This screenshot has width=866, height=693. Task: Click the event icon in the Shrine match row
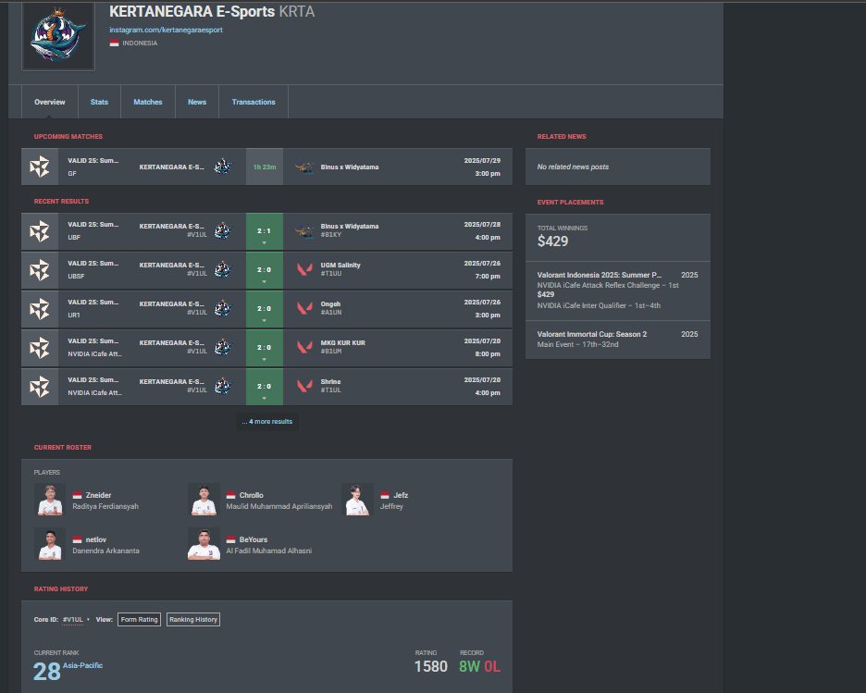click(40, 387)
